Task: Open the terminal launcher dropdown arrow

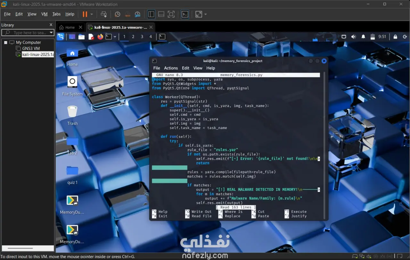Action: [x=115, y=37]
